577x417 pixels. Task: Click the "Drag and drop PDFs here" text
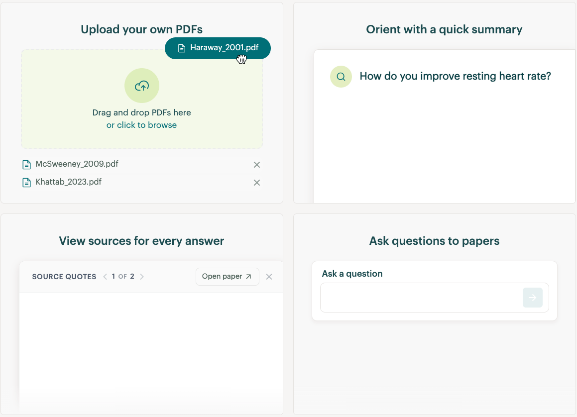(x=141, y=112)
